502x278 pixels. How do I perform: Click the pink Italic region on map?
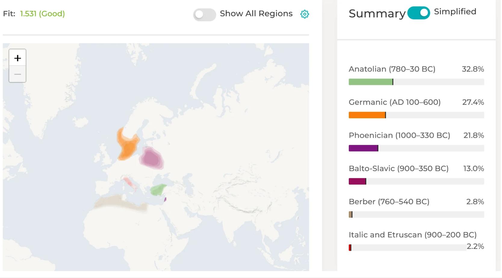pyautogui.click(x=129, y=183)
